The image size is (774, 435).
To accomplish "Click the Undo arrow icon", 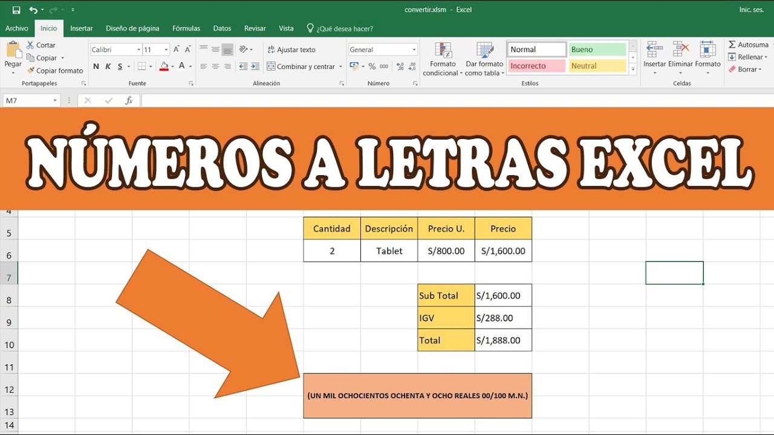I will pyautogui.click(x=33, y=10).
